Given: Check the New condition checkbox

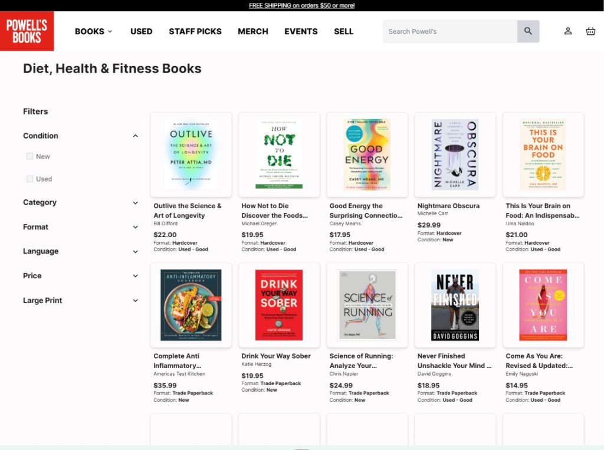Looking at the screenshot, I should click(29, 156).
